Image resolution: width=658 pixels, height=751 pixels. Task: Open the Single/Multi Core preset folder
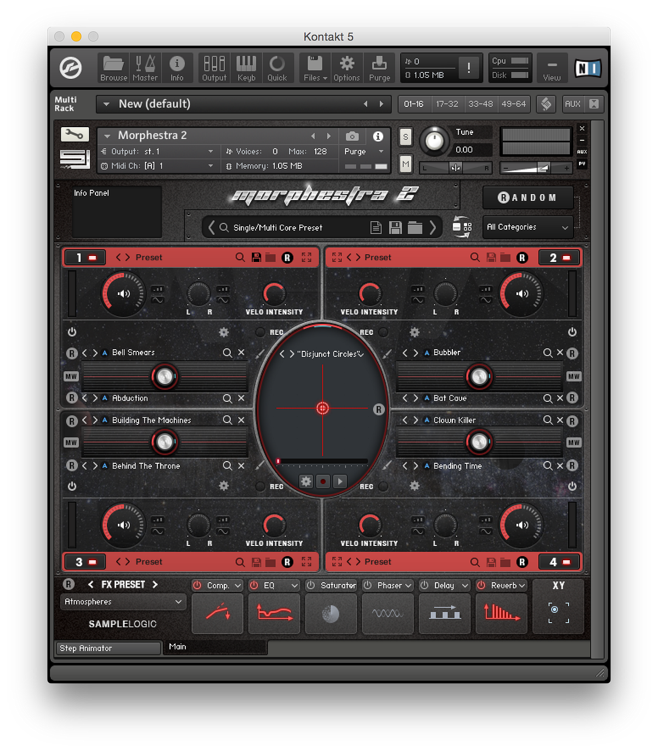point(415,227)
